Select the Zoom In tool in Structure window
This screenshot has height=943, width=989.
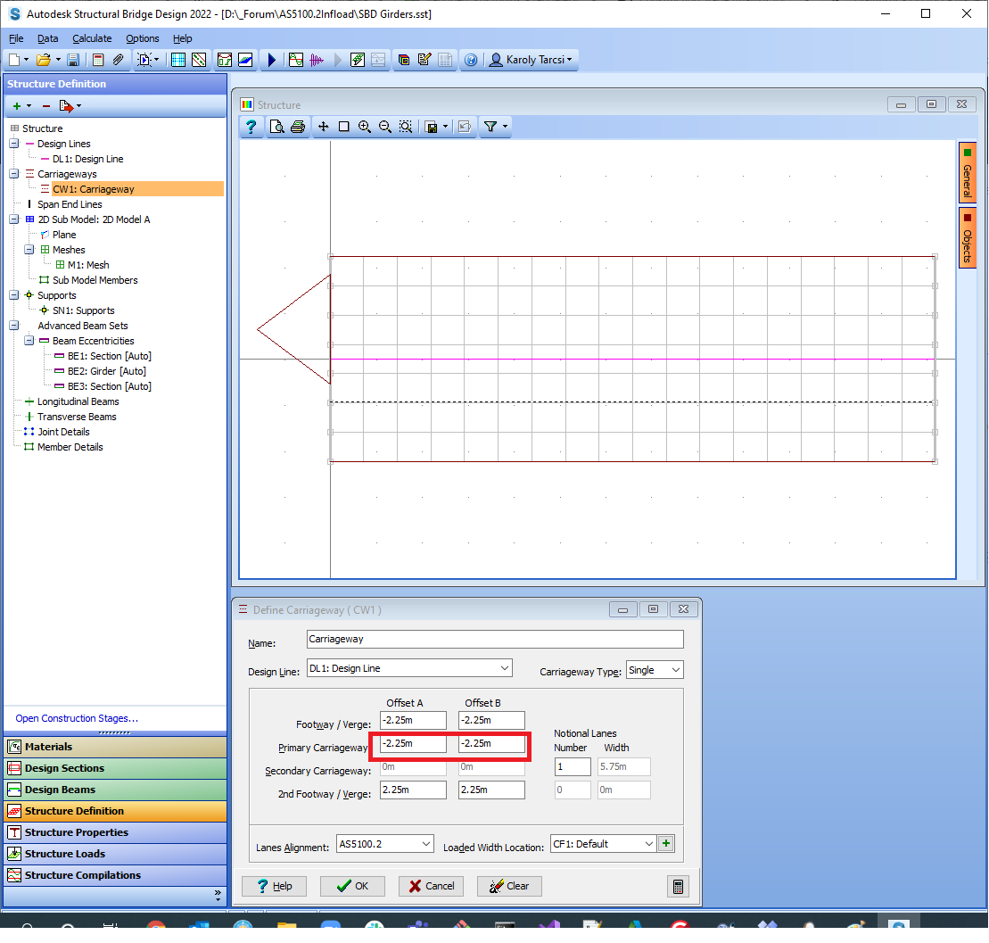pos(365,126)
